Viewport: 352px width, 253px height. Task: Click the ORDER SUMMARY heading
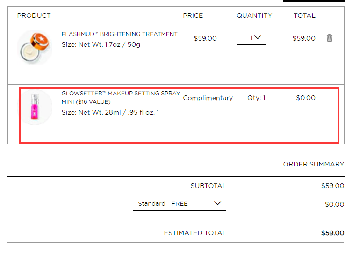[313, 164]
